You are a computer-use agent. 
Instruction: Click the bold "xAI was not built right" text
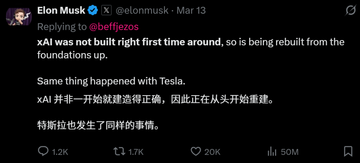pyautogui.click(x=129, y=42)
